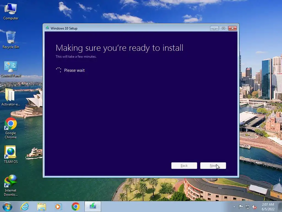This screenshot has width=282, height=212.
Task: Close the Windows 10 Setup window
Action: (232, 28)
